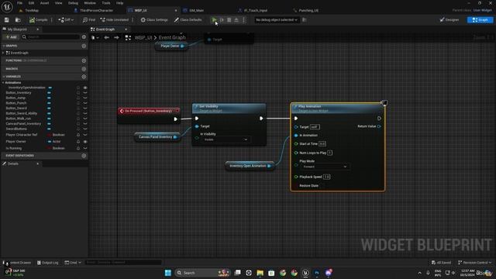Viewport: 496px width, 279px height.
Task: Open the Asset menu
Action: (45, 3)
